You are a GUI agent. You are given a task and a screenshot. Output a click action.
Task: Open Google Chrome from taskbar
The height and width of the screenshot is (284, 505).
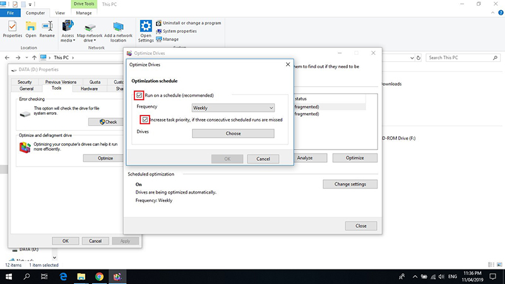point(99,276)
